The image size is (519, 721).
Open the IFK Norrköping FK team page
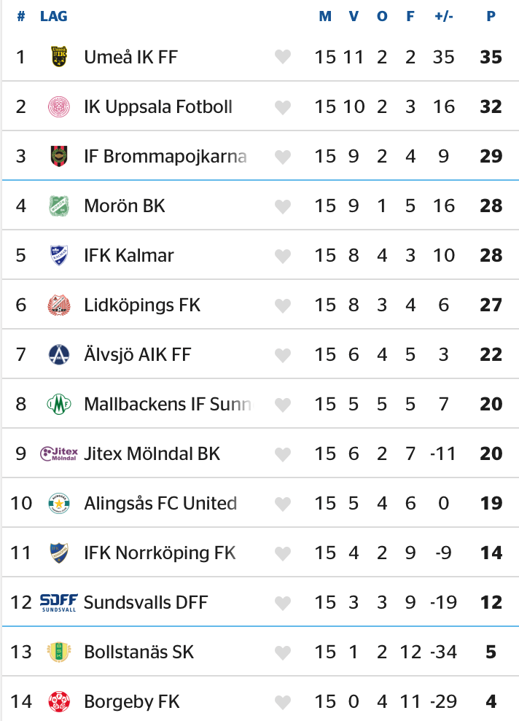[x=160, y=553]
